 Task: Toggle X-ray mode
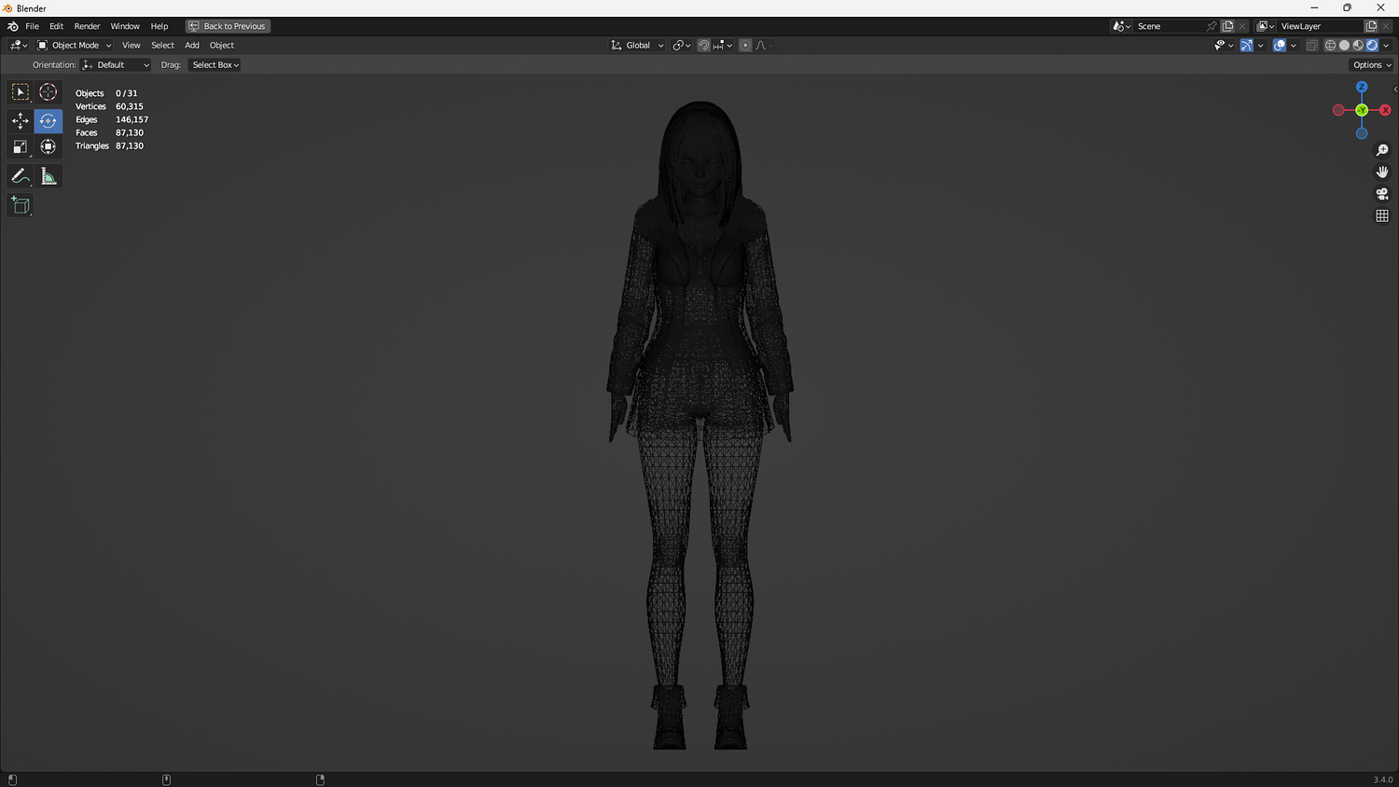(x=1311, y=45)
